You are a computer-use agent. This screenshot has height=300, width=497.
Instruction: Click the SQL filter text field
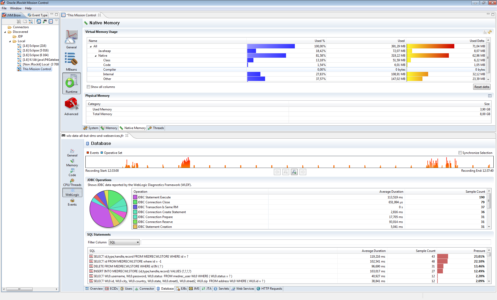coord(316,242)
